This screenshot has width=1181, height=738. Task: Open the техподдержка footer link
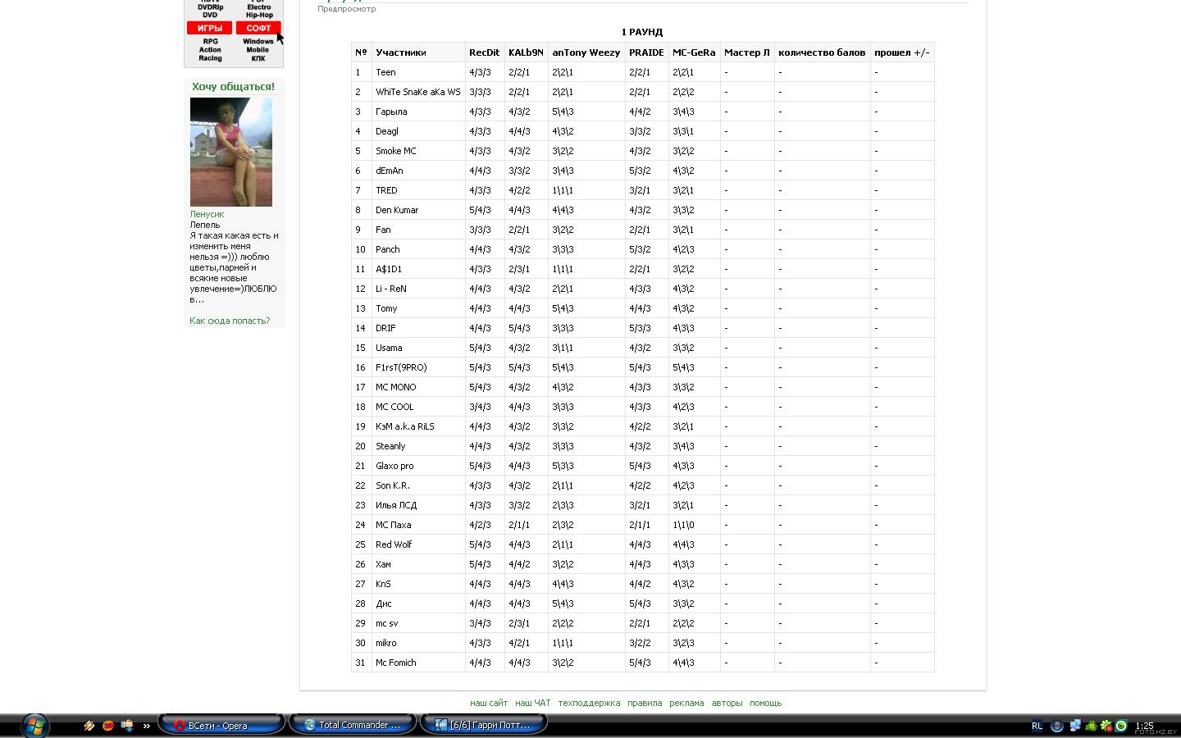click(589, 703)
